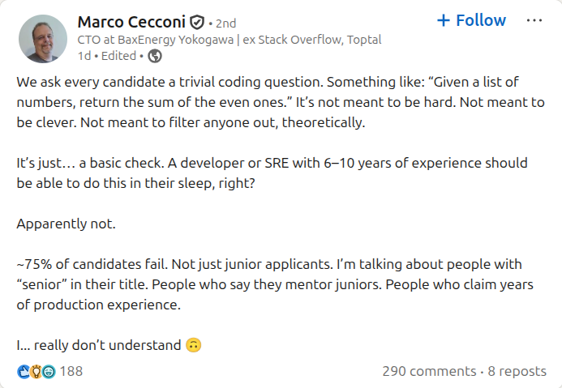Screen dimensions: 562x388
Task: Click the blue thumbs-up Like reaction icon
Action: point(23,371)
